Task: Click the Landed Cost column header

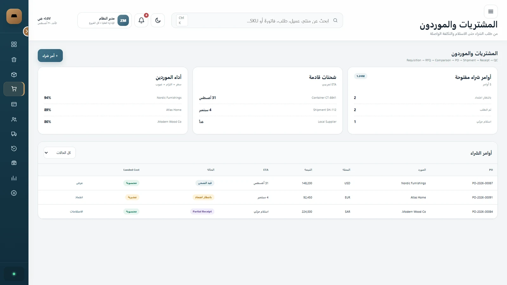Action: [132, 170]
